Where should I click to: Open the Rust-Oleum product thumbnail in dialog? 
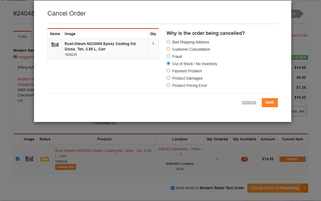tap(55, 44)
